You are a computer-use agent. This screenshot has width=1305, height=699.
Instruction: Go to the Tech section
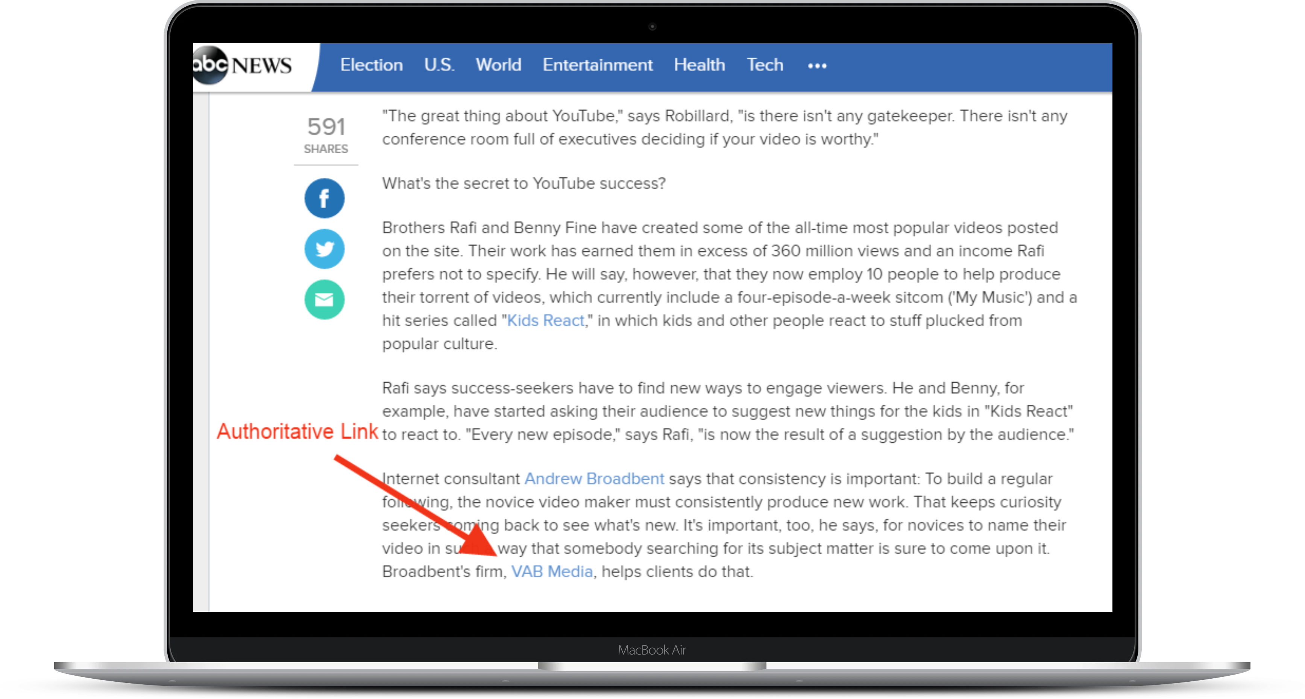[x=765, y=65]
